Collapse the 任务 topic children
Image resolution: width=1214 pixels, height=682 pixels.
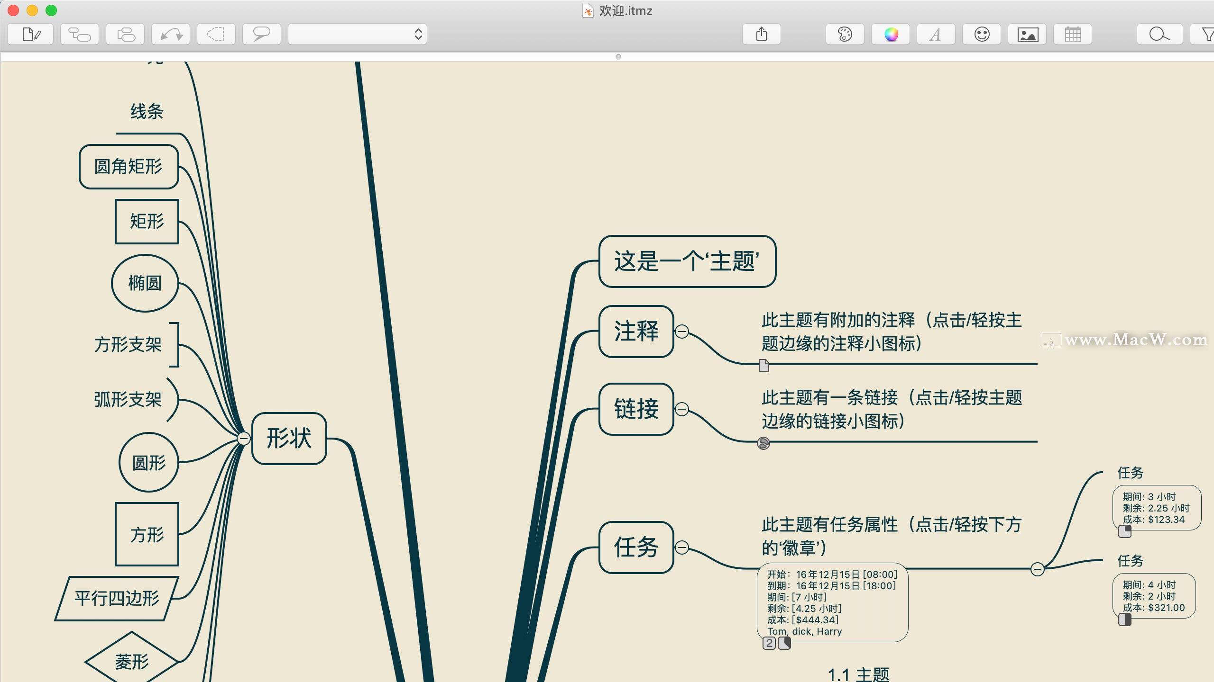(682, 547)
